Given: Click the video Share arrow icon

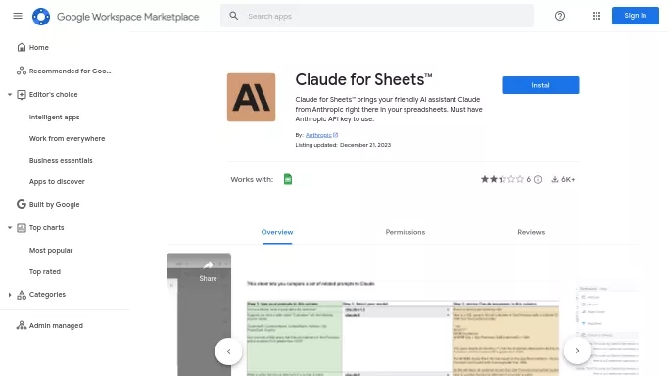Looking at the screenshot, I should point(208,266).
